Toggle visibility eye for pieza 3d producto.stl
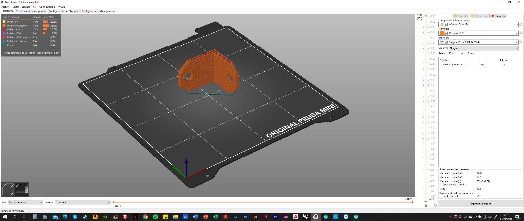 (482, 65)
